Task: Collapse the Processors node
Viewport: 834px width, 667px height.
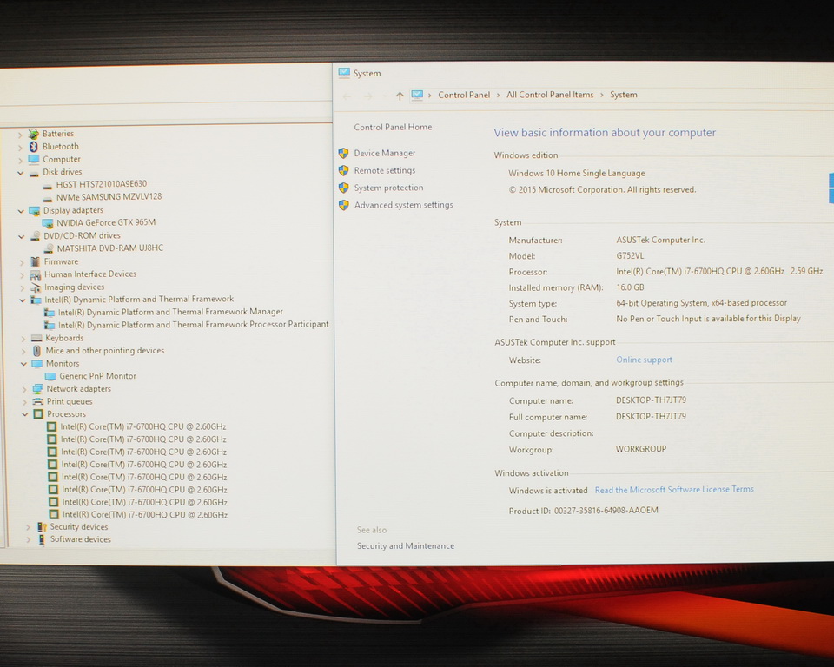Action: point(24,414)
